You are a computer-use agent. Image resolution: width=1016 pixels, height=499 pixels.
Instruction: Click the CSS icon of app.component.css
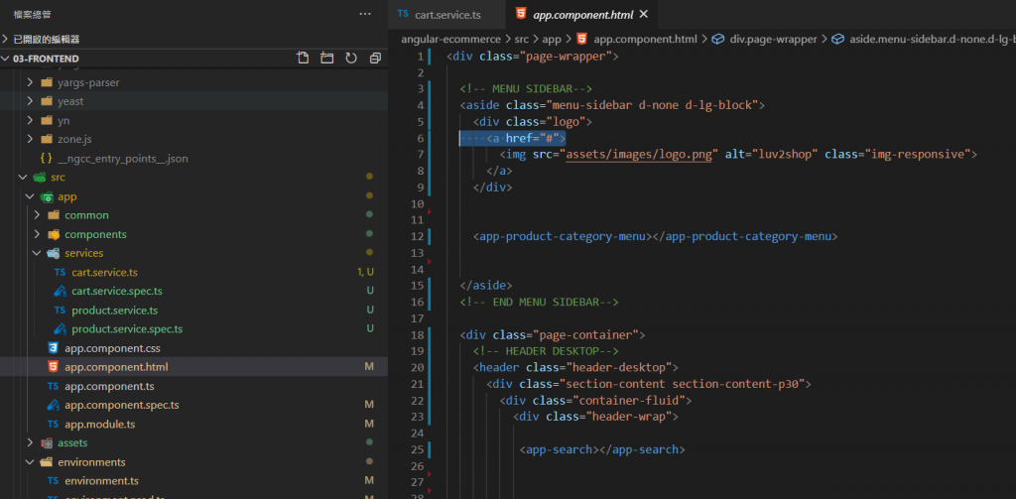tap(54, 348)
